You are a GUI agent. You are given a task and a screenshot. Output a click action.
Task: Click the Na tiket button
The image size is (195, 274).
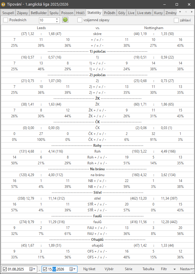(x=89, y=269)
